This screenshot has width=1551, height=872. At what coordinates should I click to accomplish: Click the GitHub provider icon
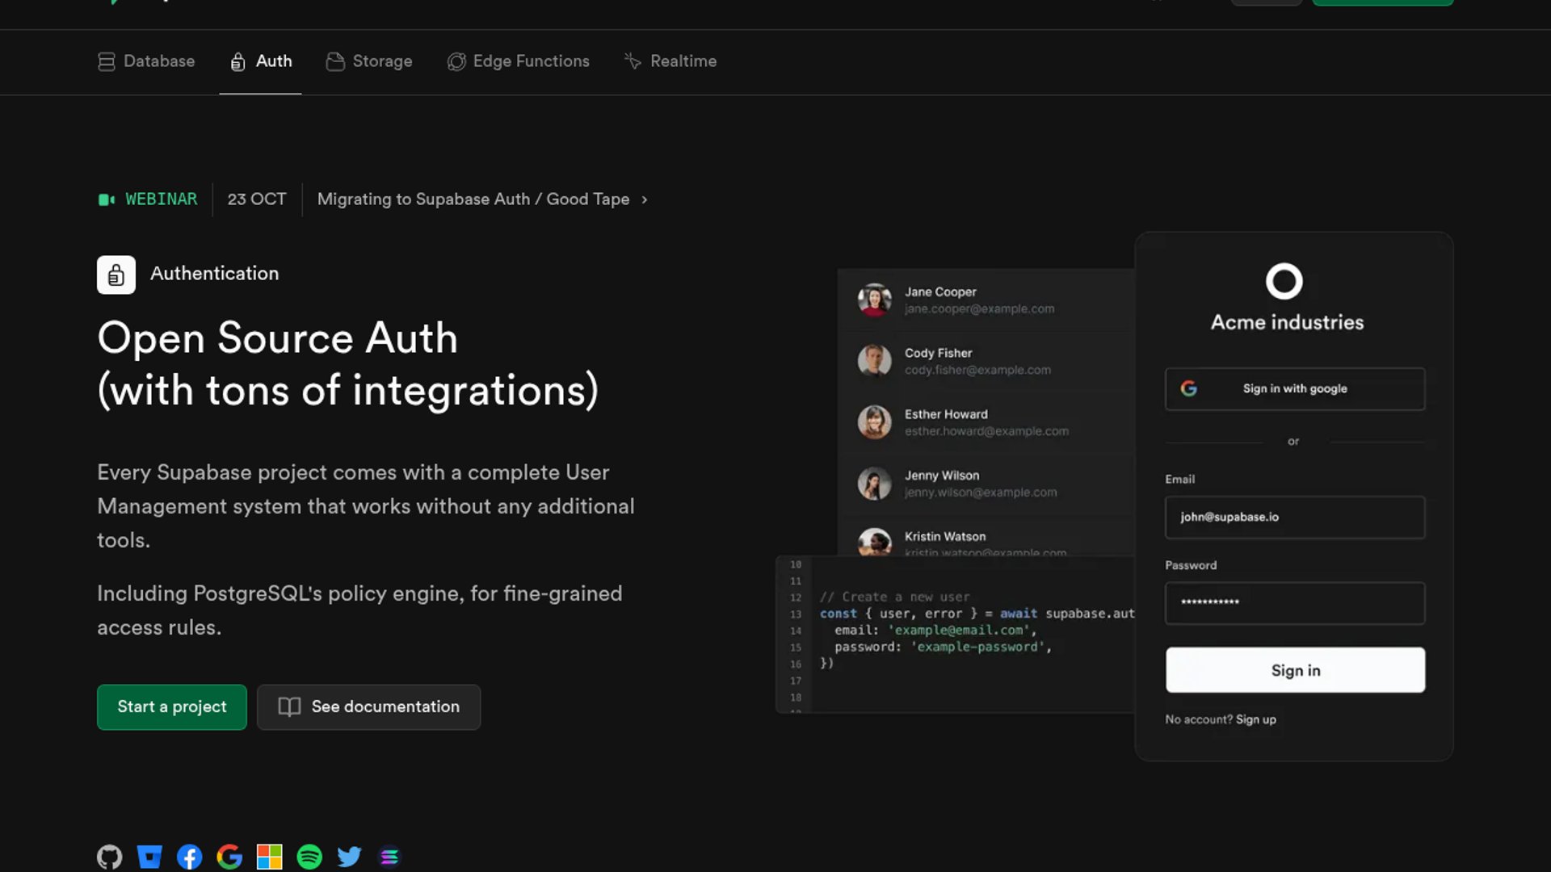pyautogui.click(x=110, y=857)
